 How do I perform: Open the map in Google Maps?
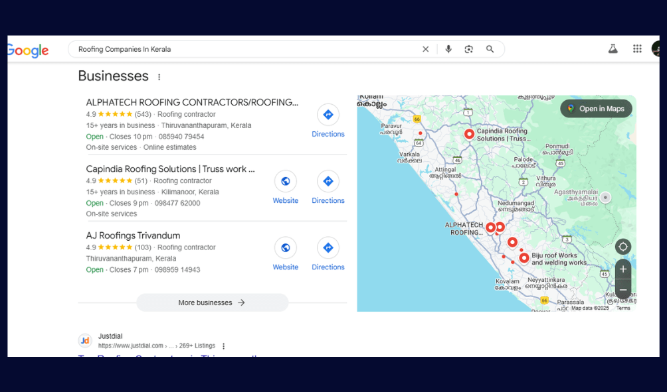click(x=597, y=109)
